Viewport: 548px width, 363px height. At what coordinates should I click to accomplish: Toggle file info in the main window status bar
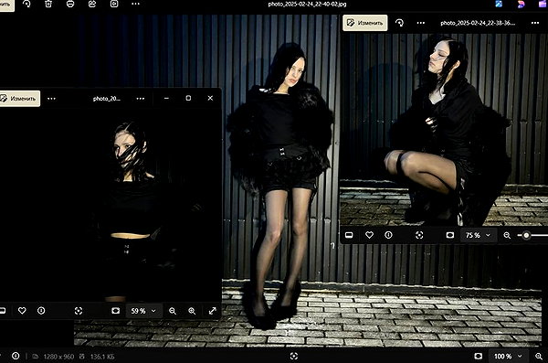16,356
